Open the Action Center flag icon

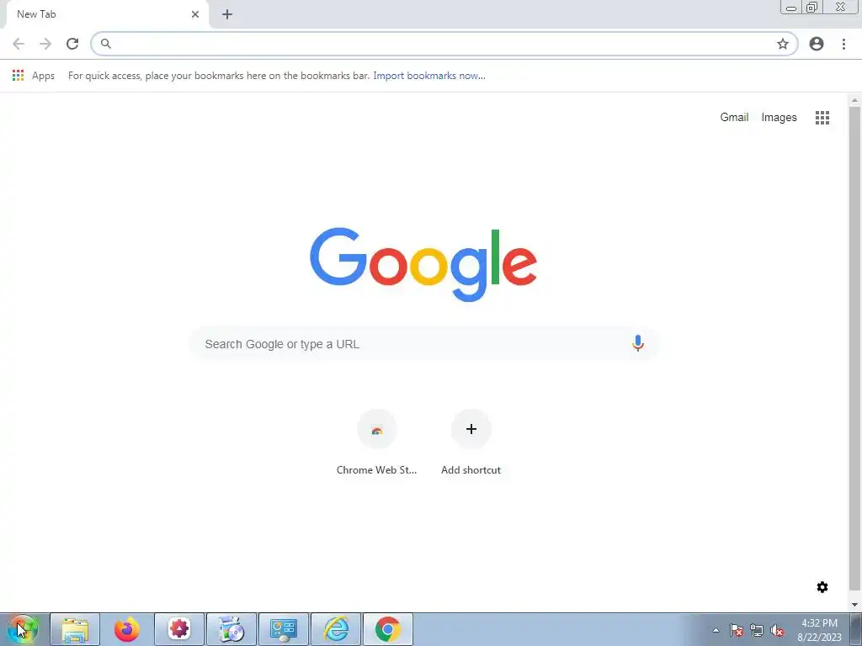point(737,630)
